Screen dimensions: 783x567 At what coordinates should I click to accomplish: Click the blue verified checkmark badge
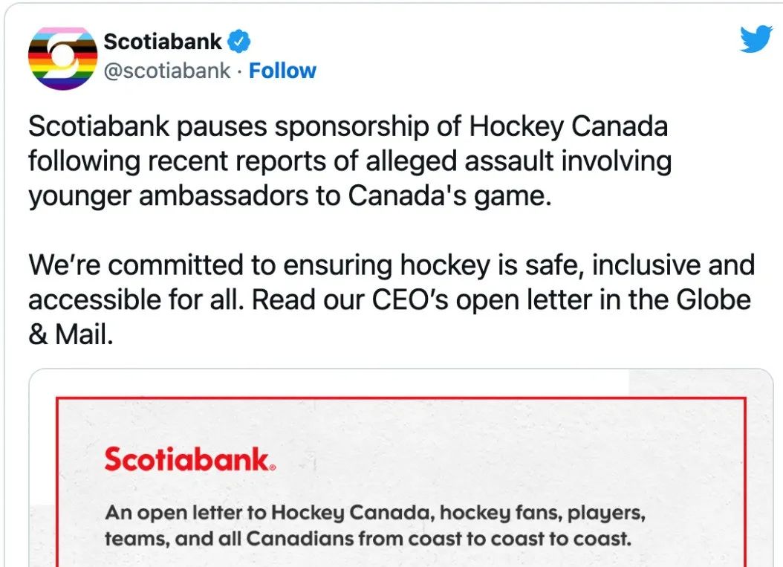coord(238,42)
